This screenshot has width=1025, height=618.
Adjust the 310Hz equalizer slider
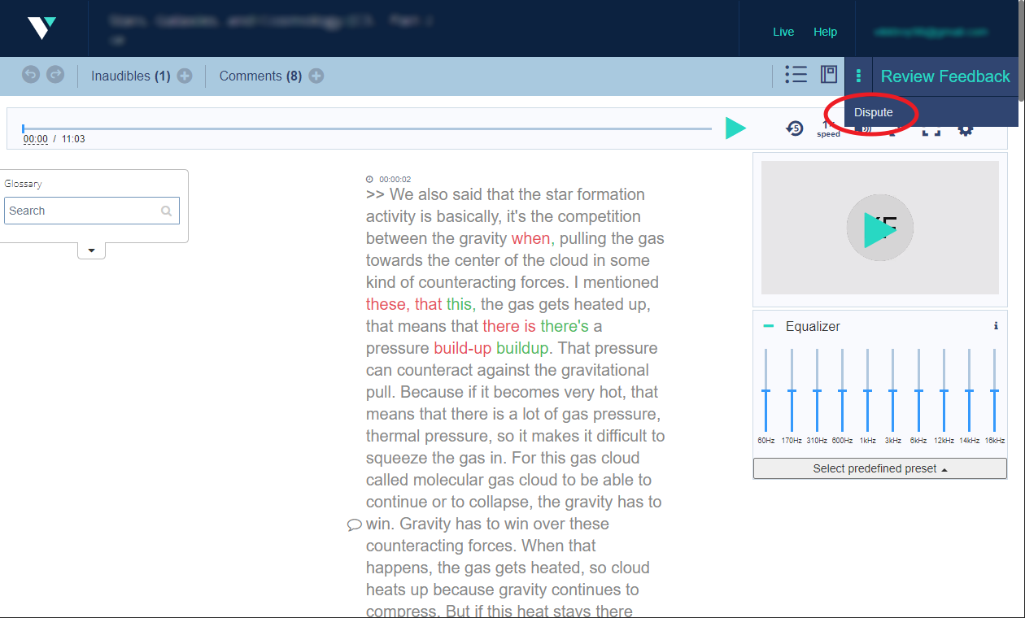coord(817,391)
